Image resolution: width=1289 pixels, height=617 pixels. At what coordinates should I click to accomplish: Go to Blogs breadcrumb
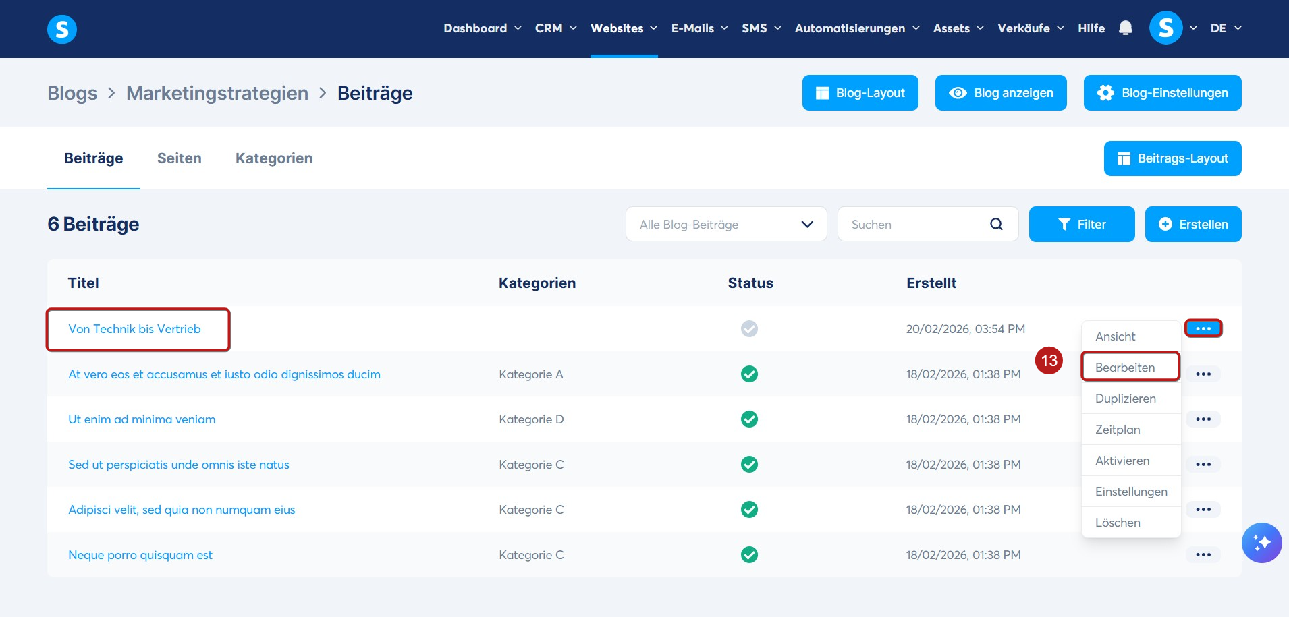click(72, 93)
